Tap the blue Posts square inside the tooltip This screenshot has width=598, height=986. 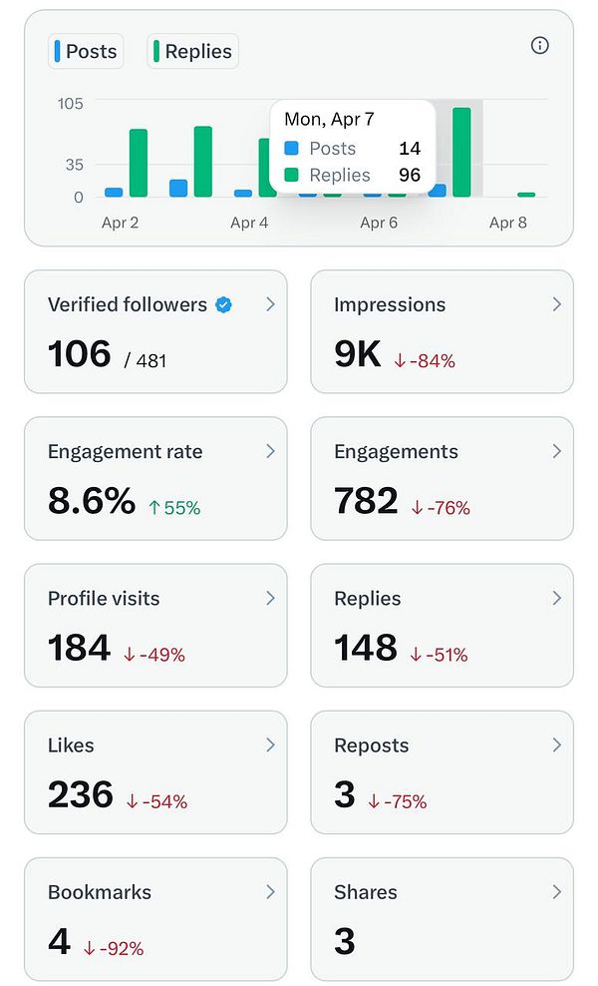coord(291,148)
